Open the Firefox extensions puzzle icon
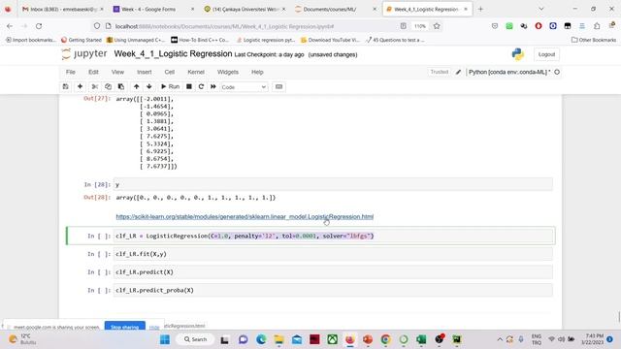The height and width of the screenshot is (349, 621). (597, 26)
